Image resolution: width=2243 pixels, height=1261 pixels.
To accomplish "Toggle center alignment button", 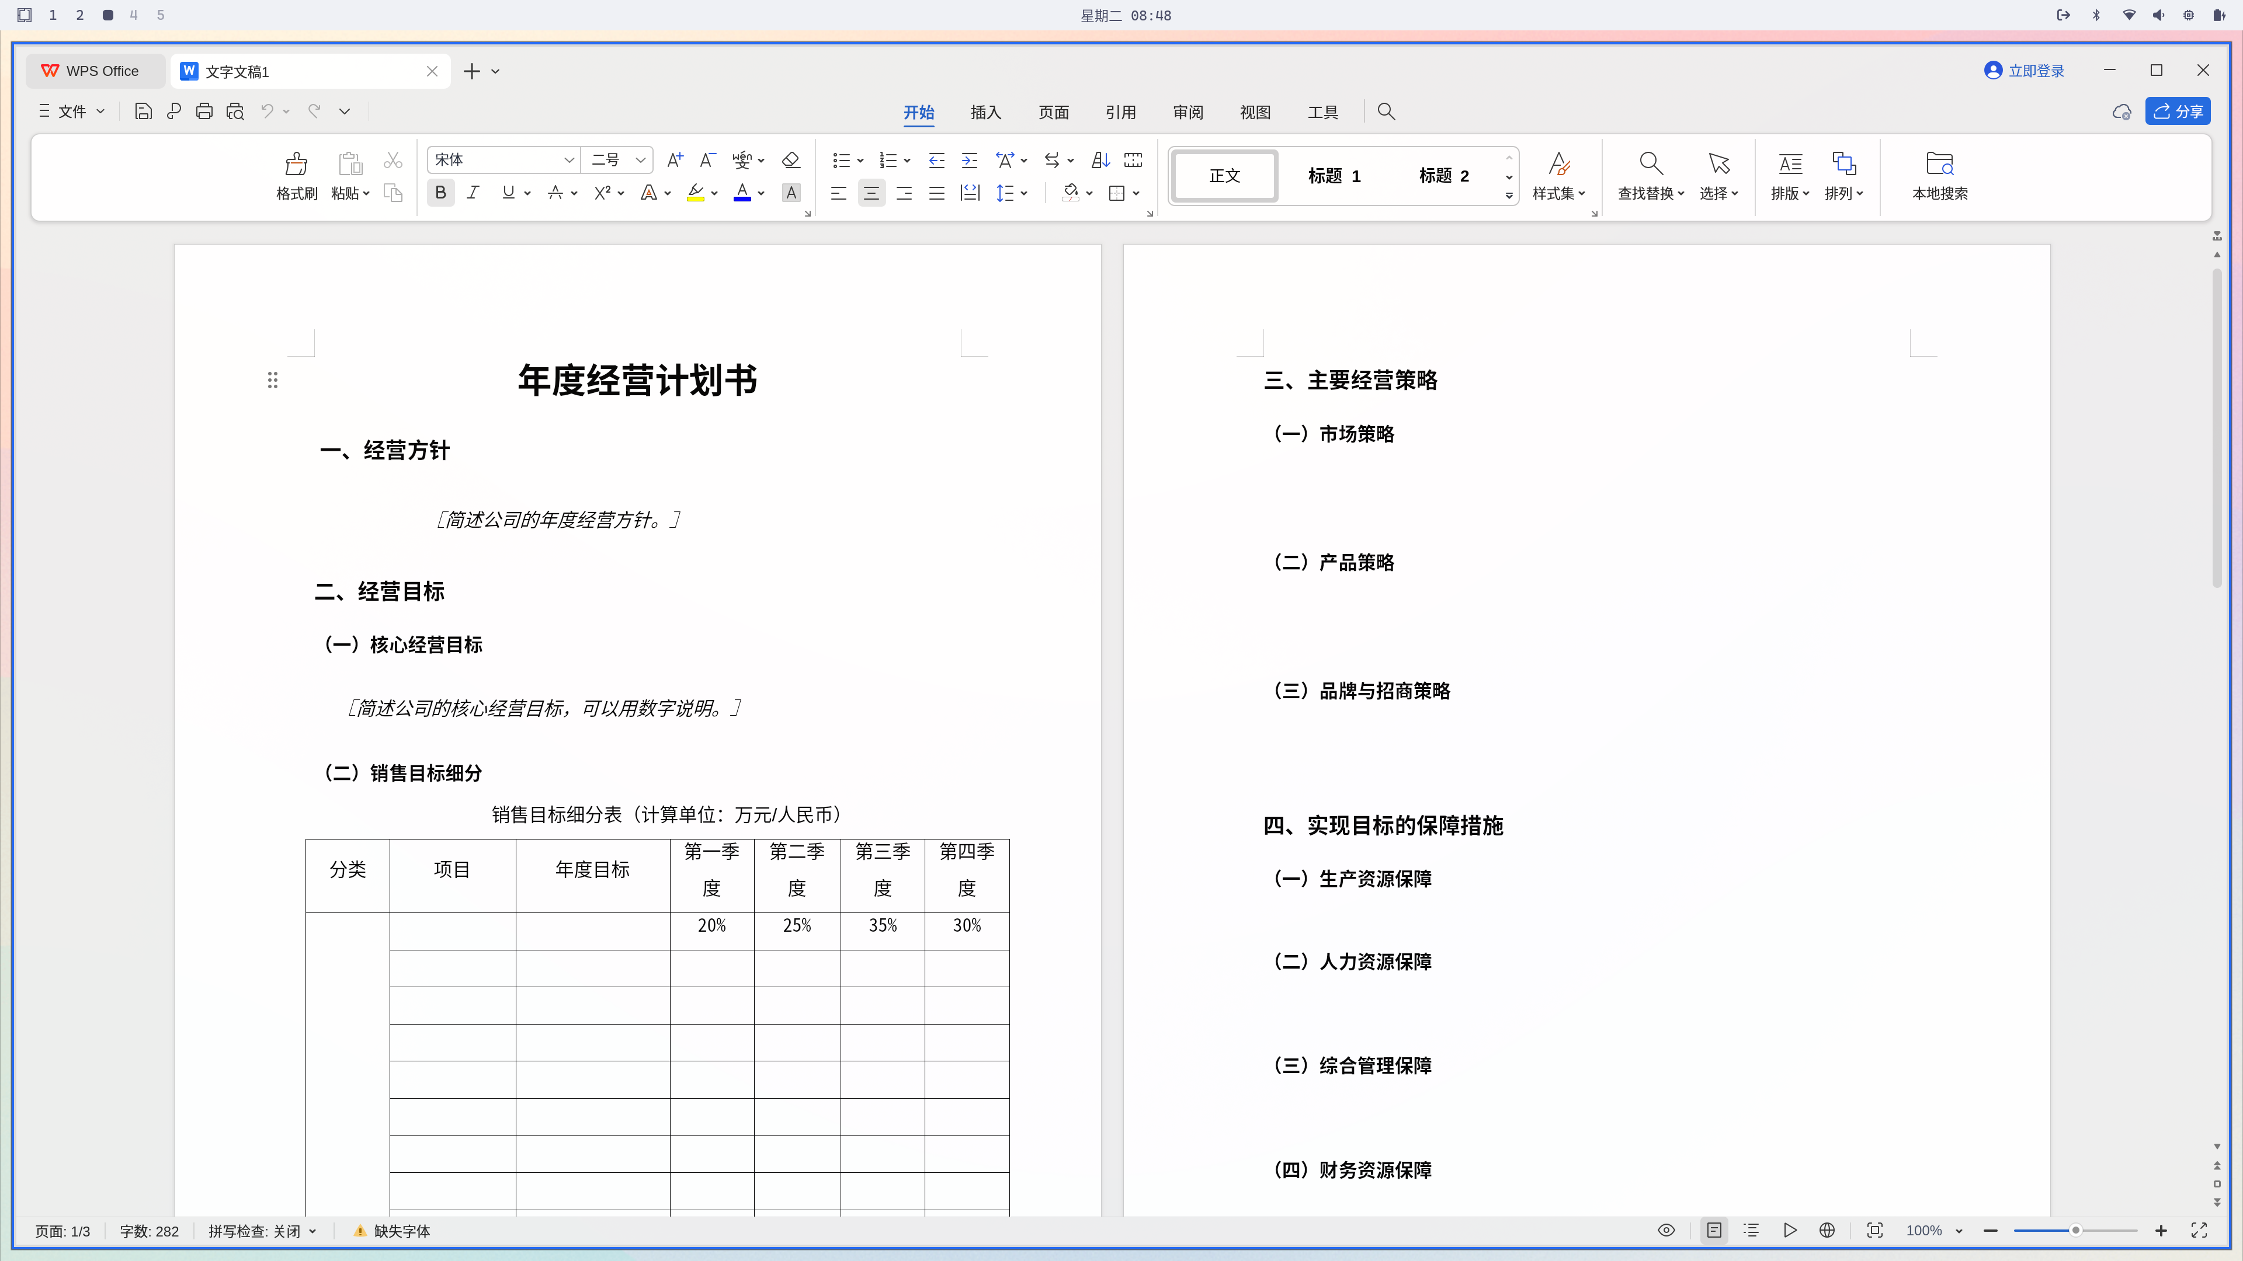I will (871, 193).
